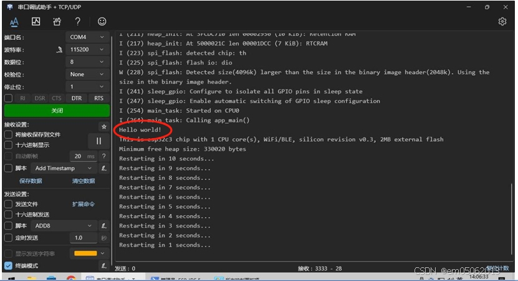Image resolution: width=518 pixels, height=281 pixels.
Task: Open the orange color dropdown arrow
Action: [102, 253]
